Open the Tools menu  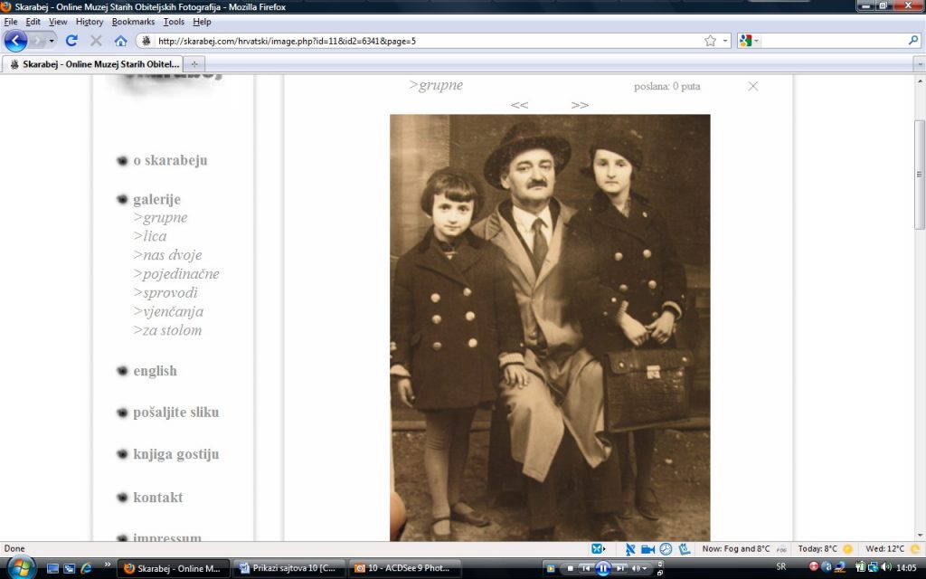pos(174,22)
